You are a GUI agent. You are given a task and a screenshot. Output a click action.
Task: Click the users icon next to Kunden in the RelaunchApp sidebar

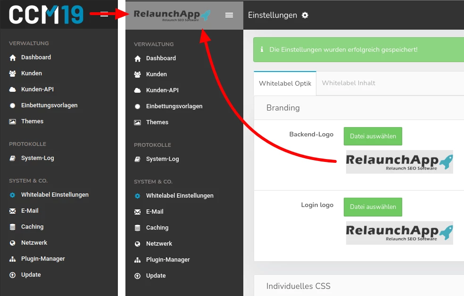[x=137, y=74]
